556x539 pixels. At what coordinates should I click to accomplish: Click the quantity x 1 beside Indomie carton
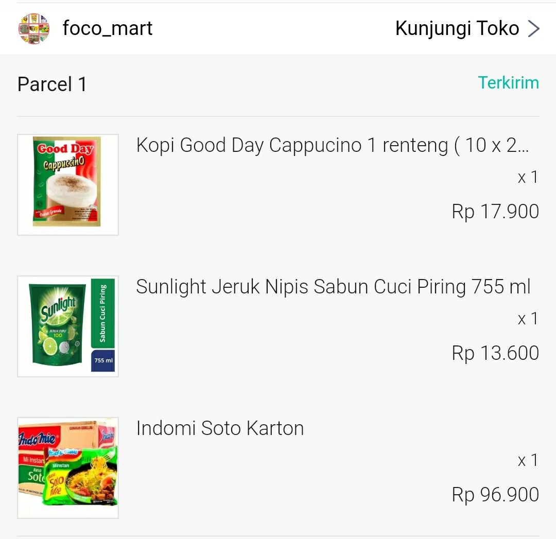point(528,460)
